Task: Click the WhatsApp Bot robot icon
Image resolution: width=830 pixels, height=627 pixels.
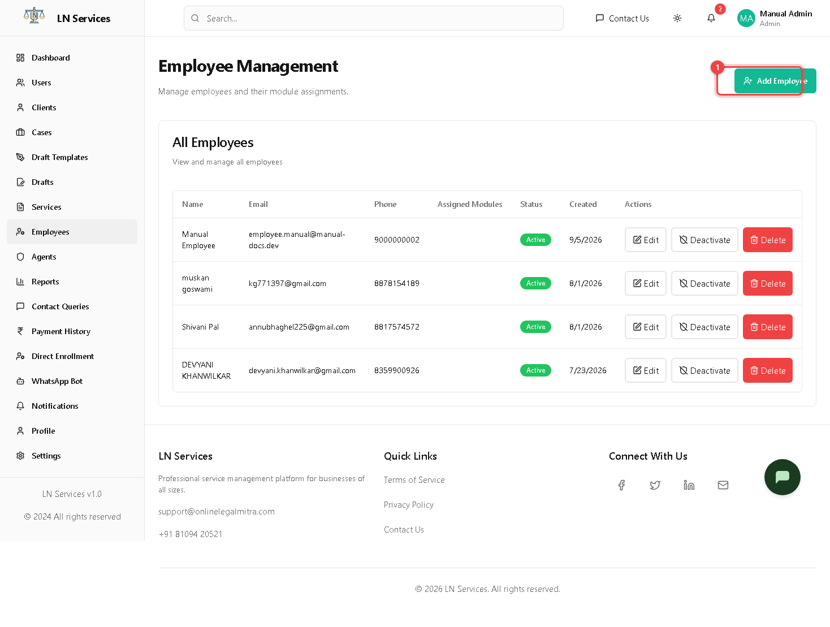Action: [x=20, y=381]
